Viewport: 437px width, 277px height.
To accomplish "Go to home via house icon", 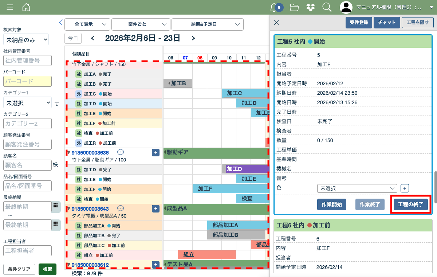I will pyautogui.click(x=26, y=7).
